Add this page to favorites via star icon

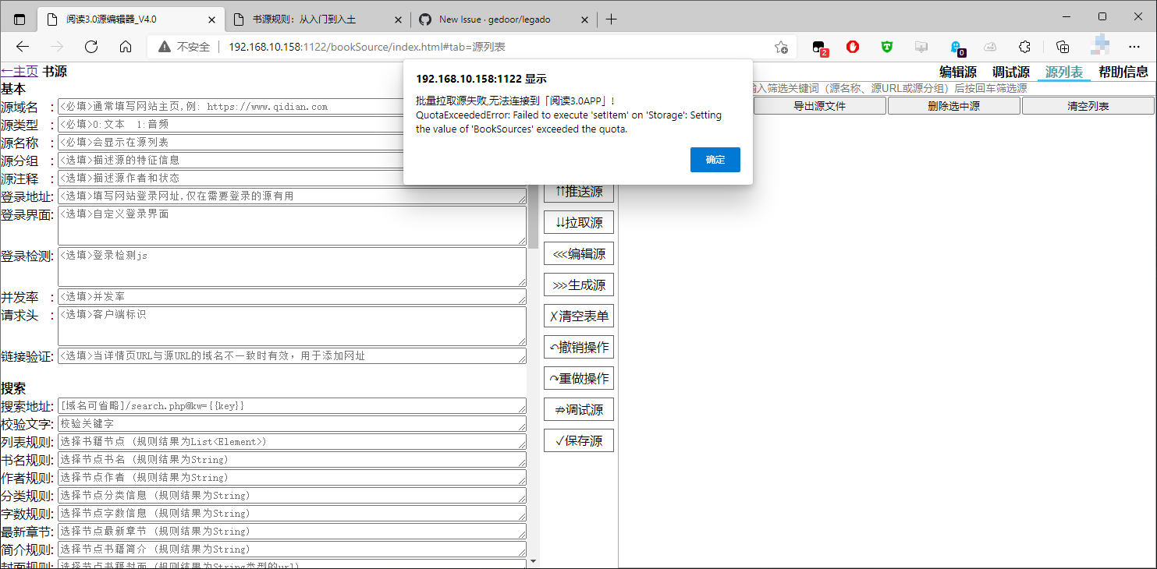tap(781, 47)
